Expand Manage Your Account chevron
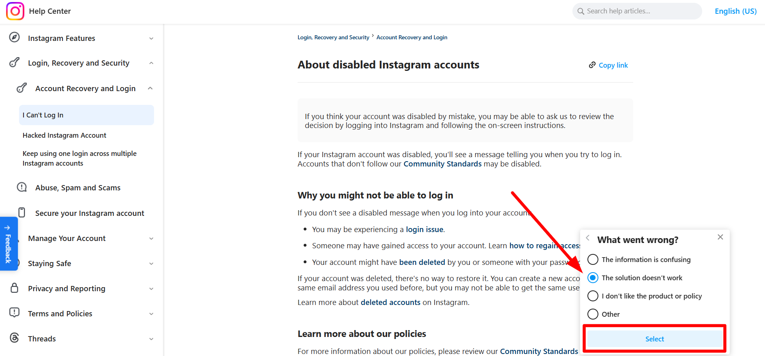 pos(151,239)
